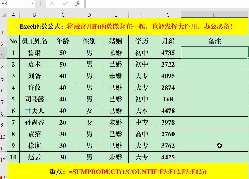The width and height of the screenshot is (249, 179).
Task: Click the empty 备注 cell in 徐庶 row
Action: (x=215, y=146)
